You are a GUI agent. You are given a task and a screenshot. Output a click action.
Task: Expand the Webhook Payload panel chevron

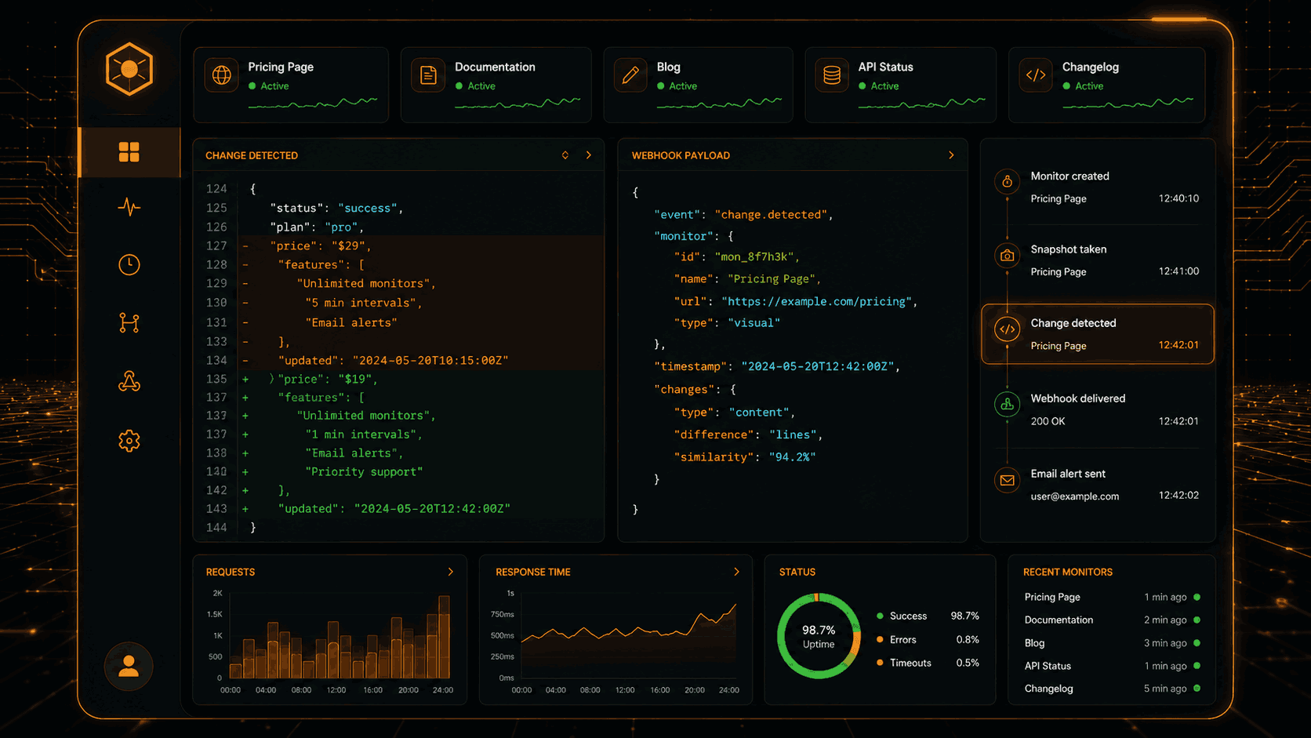951,155
